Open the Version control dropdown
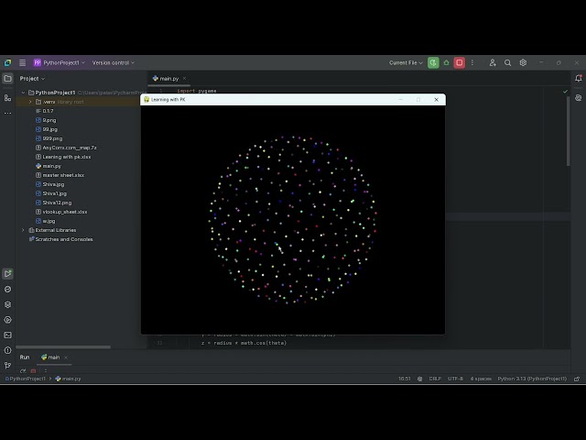 pos(114,63)
